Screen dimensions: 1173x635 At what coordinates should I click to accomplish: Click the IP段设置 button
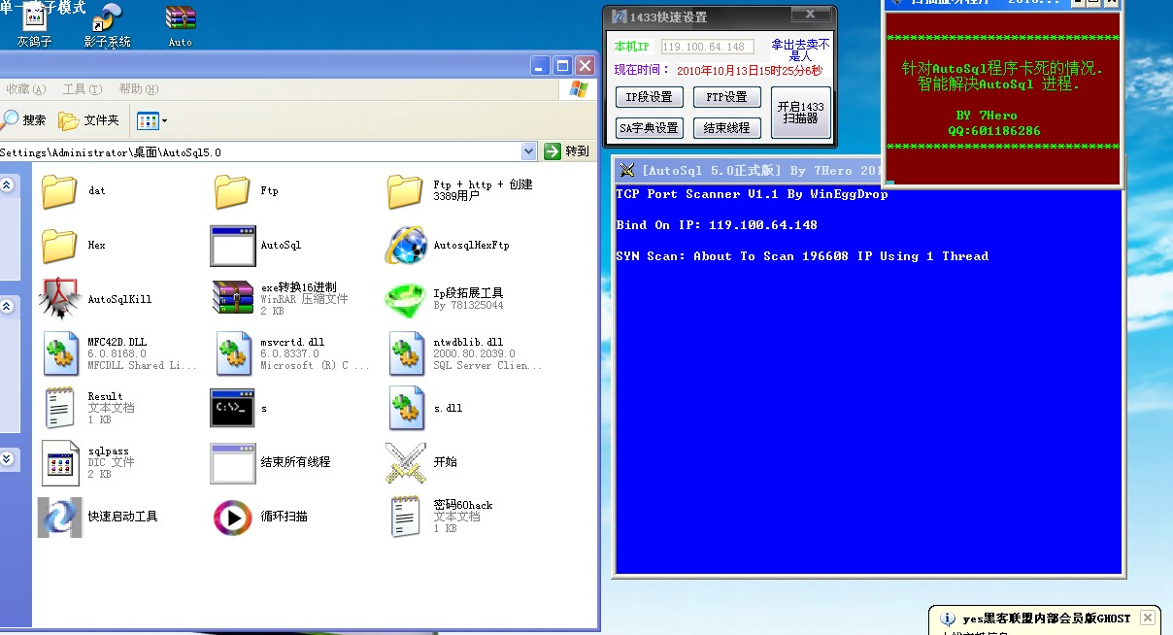point(649,97)
